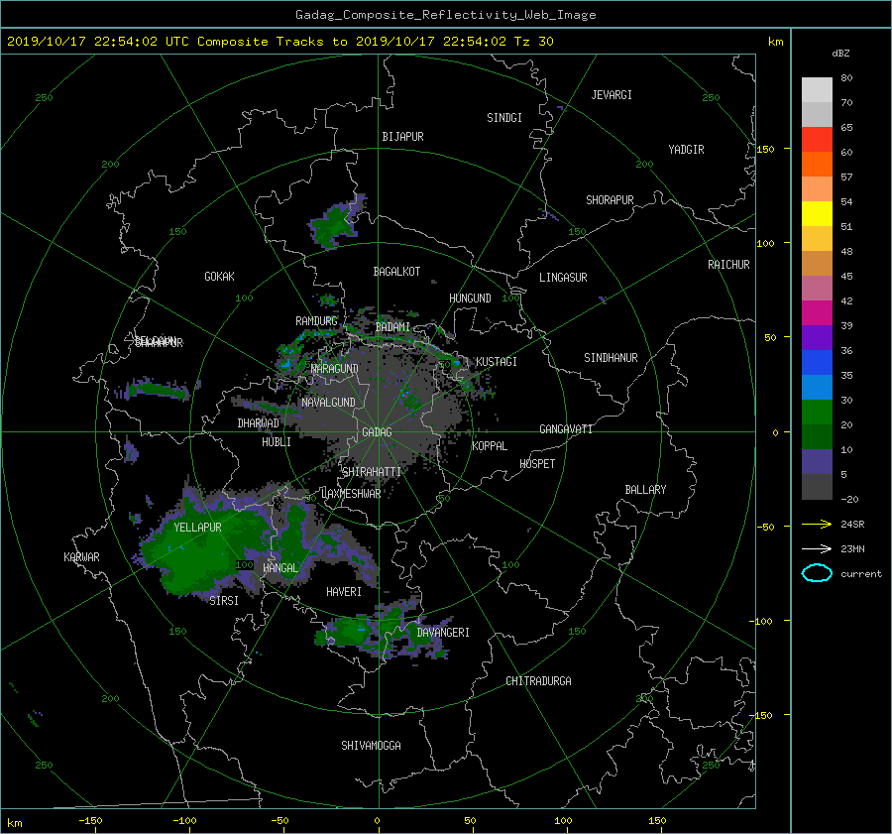Click the dBZ legend heading
892x834 pixels.
click(840, 54)
